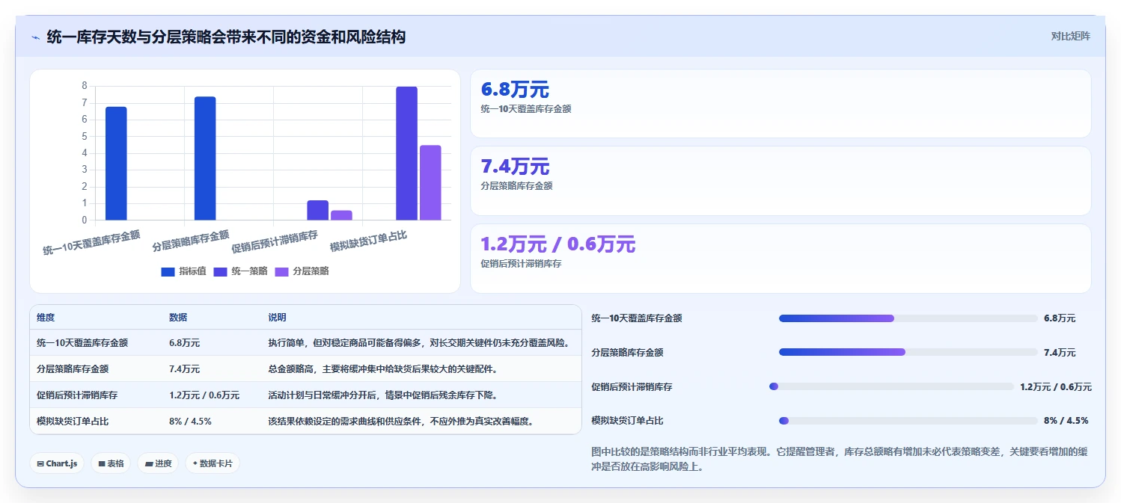The width and height of the screenshot is (1121, 503).
Task: Click the 6.8万元 progress bar for 统一10天覆盖库存金额
Action: 908,318
